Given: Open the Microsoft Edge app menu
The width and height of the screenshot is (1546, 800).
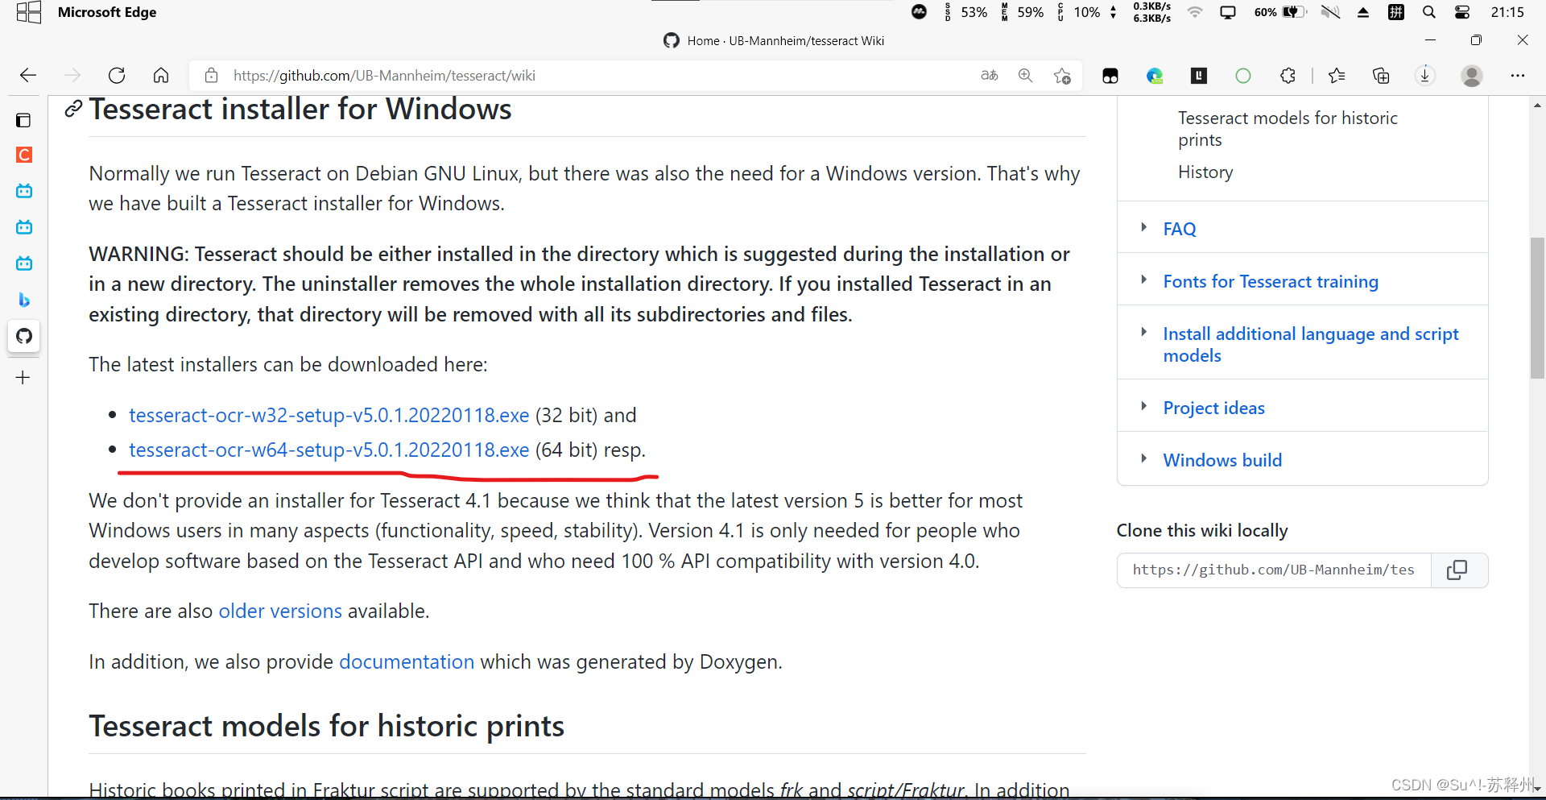Looking at the screenshot, I should (107, 12).
